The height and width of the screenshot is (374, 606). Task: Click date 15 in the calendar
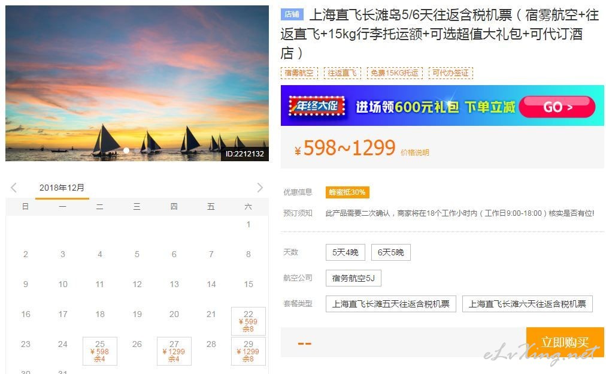(x=249, y=284)
